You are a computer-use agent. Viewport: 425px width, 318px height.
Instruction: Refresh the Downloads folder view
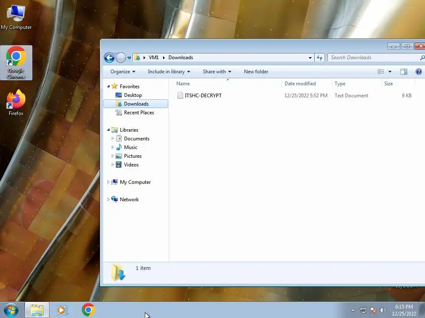click(320, 58)
